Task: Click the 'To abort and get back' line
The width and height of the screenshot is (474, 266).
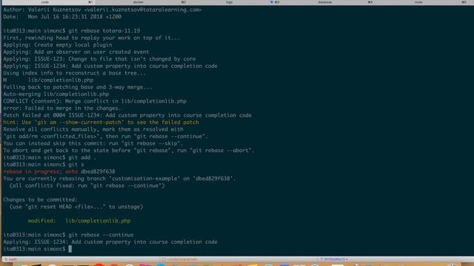Action: click(x=129, y=150)
